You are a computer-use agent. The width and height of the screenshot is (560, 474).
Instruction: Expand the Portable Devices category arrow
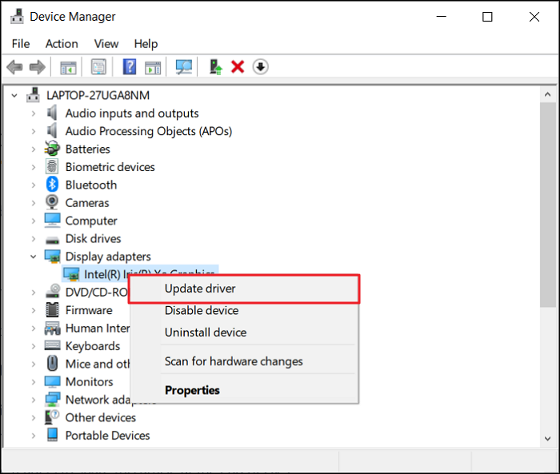pyautogui.click(x=34, y=436)
